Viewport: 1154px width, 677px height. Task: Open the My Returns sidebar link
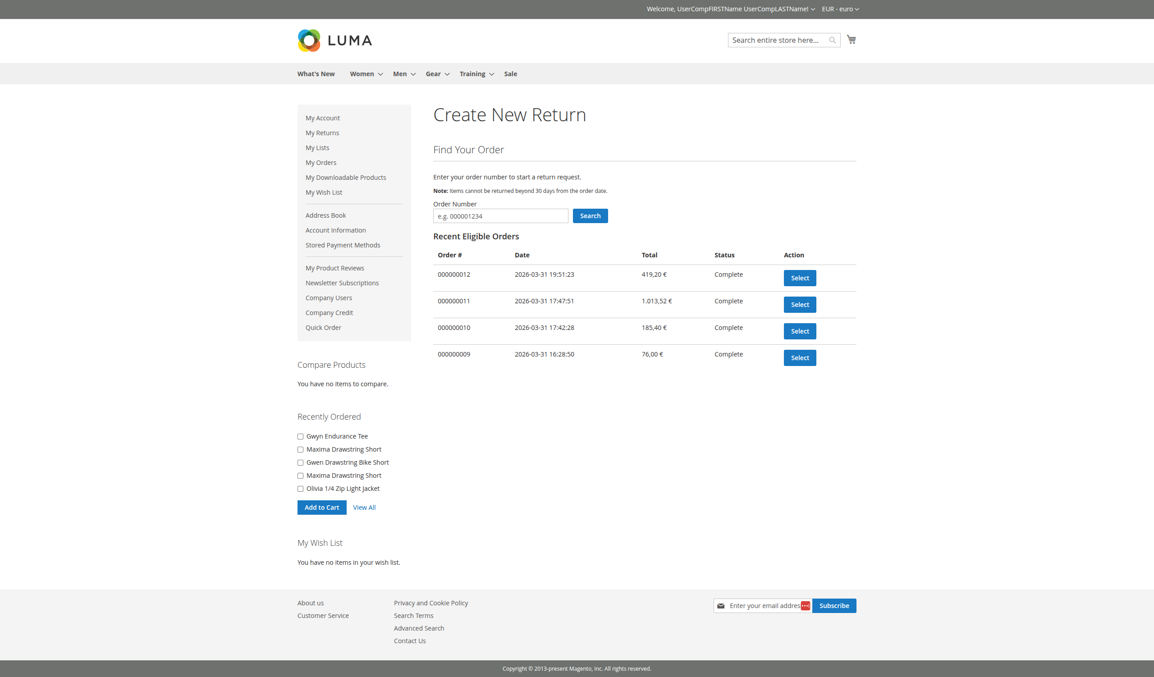[x=322, y=133]
